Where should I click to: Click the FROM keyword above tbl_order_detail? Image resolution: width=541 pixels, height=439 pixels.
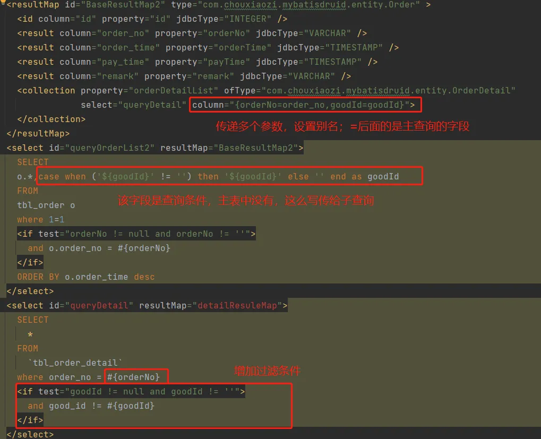click(28, 348)
